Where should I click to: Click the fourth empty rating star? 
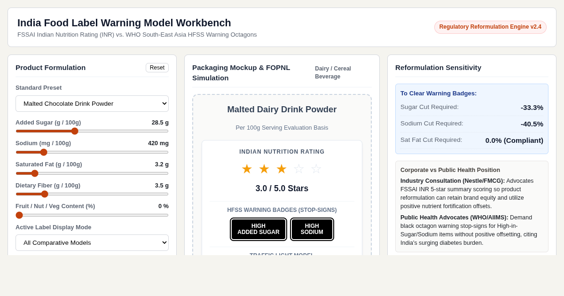coord(299,169)
